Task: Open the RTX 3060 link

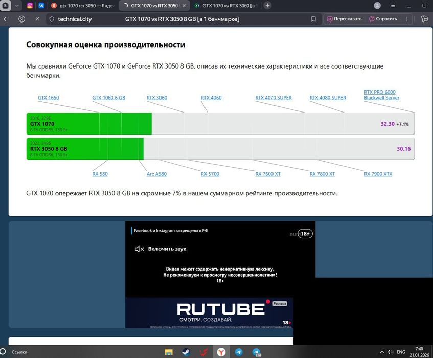Action: (157, 98)
